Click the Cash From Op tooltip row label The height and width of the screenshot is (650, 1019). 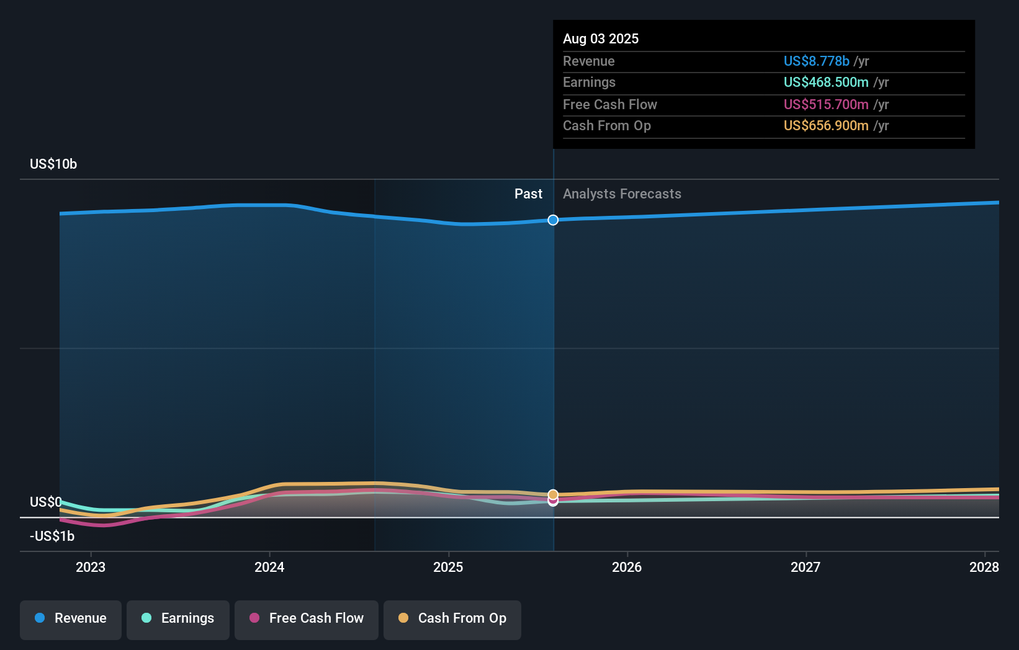click(x=607, y=126)
